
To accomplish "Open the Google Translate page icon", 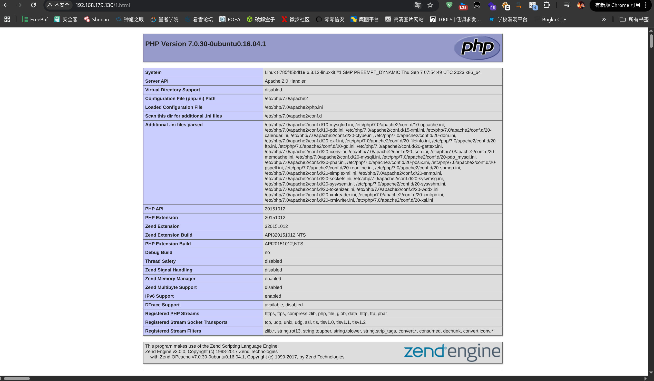I will (418, 5).
